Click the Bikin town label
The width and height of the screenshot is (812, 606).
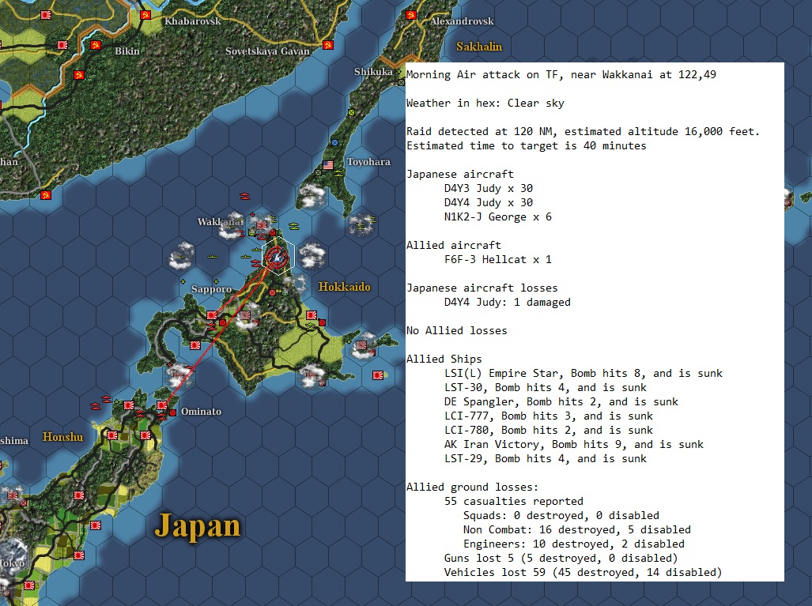[x=127, y=51]
